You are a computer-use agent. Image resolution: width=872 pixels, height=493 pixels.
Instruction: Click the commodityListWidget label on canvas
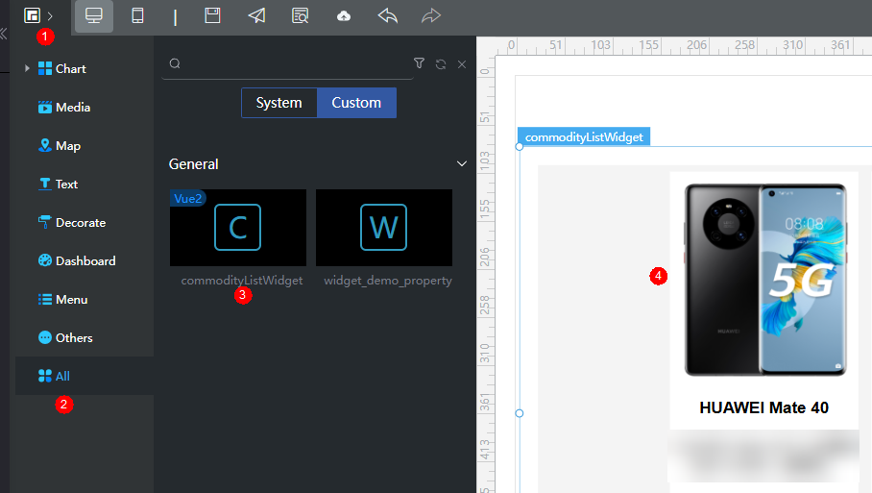584,136
